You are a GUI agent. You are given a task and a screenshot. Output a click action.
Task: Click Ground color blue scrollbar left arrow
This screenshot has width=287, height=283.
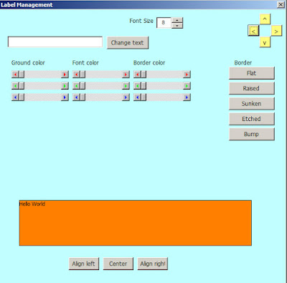[15, 97]
